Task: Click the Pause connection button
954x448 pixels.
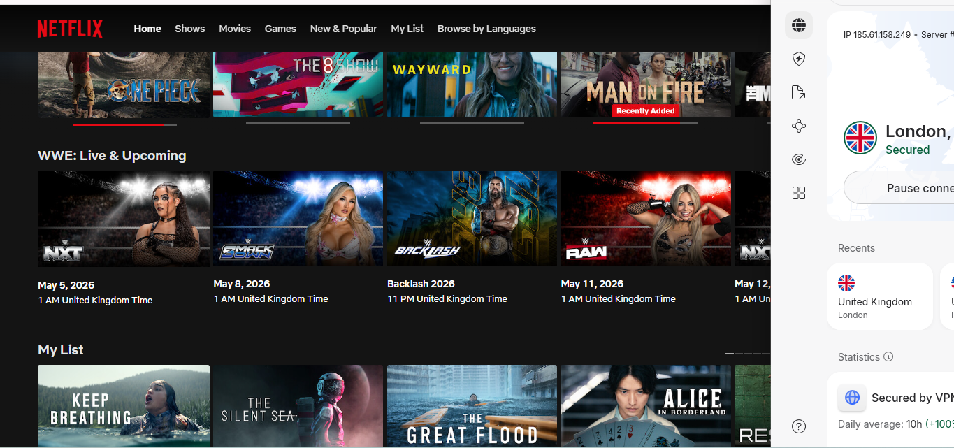Action: point(899,187)
